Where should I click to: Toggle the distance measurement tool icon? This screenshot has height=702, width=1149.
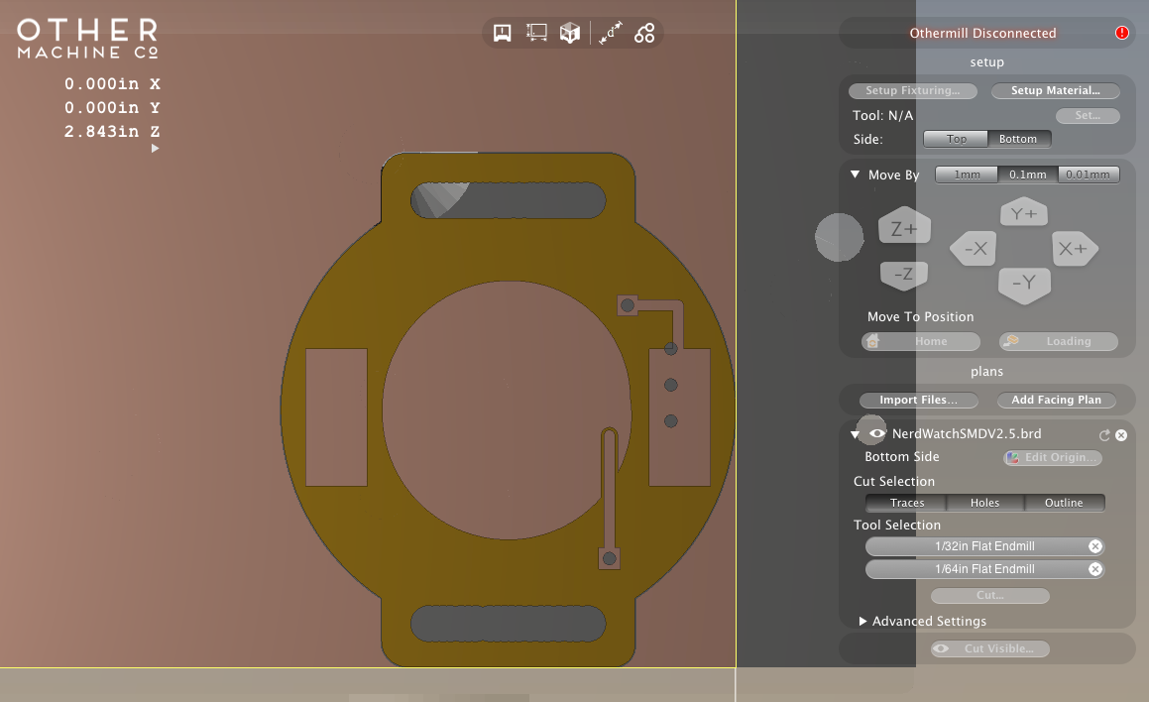610,33
